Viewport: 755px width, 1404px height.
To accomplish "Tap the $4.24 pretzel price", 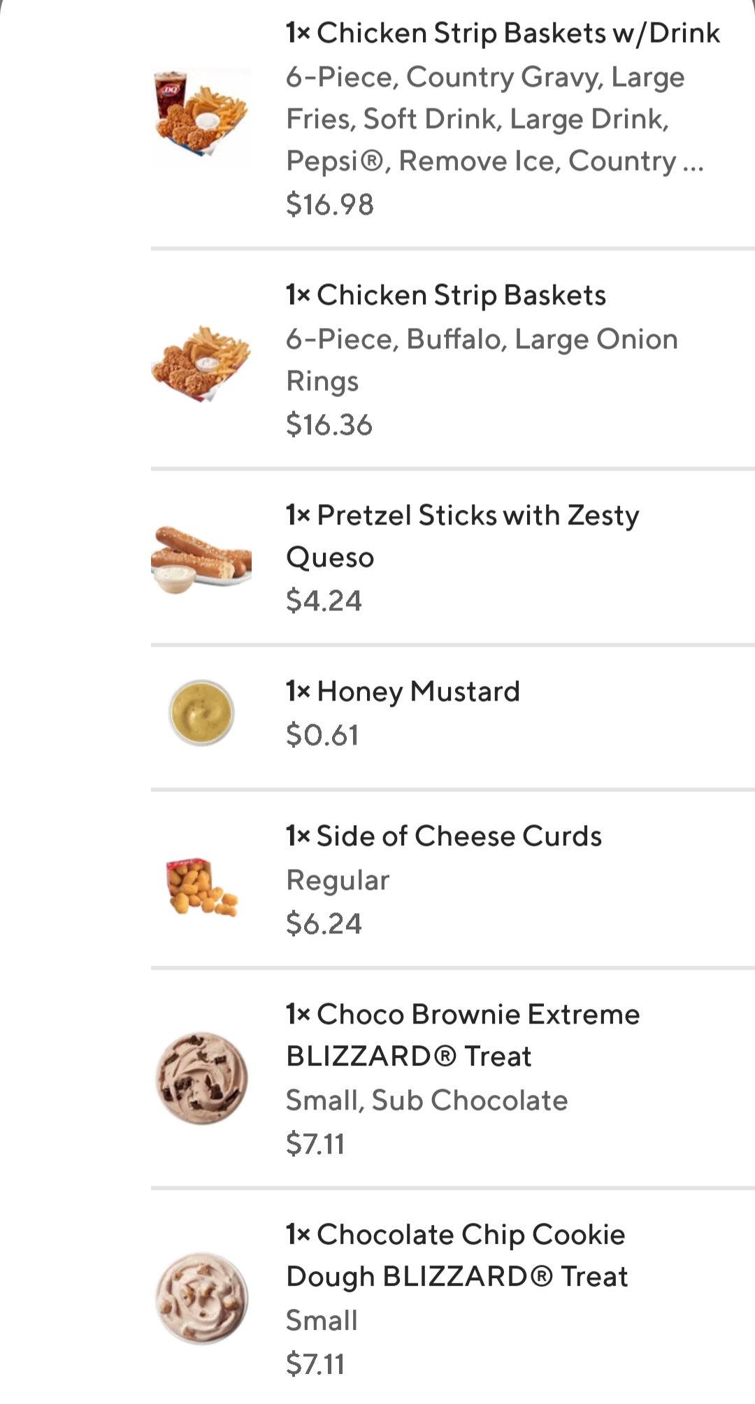I will pyautogui.click(x=324, y=601).
